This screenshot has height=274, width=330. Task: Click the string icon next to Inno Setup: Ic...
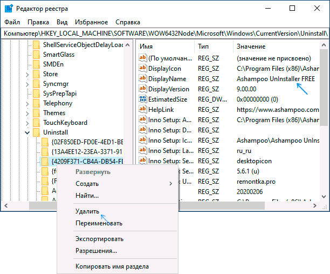tap(143, 140)
